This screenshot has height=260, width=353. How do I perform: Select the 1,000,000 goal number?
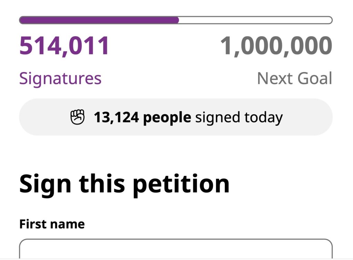click(x=276, y=46)
